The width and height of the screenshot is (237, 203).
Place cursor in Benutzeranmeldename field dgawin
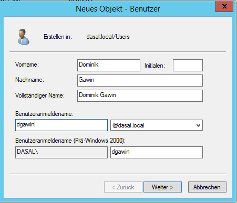(61, 125)
